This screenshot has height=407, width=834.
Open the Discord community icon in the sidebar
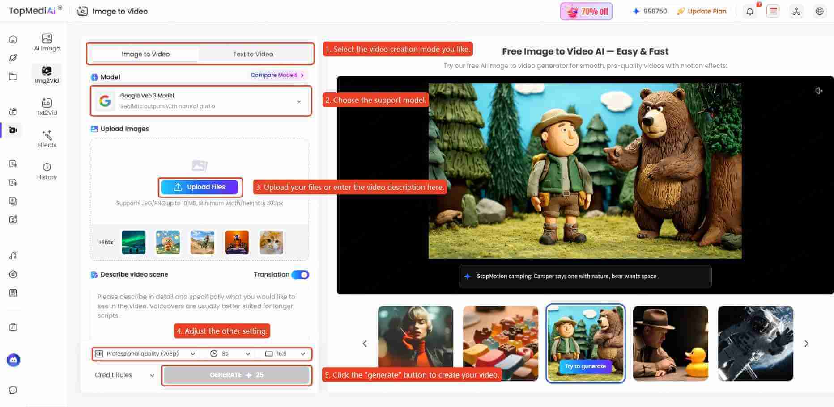[13, 360]
